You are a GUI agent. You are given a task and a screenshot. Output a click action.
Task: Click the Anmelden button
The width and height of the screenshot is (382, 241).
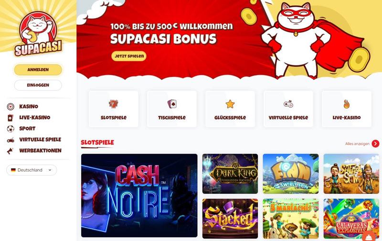point(38,70)
